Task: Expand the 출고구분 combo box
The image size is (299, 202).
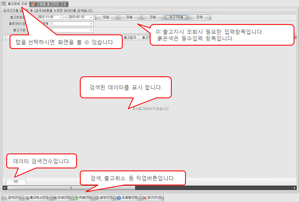Action: pos(91,30)
